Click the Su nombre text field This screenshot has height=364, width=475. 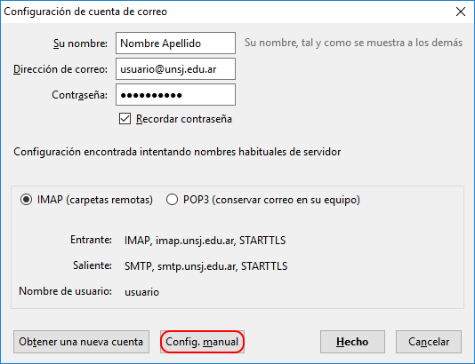click(175, 44)
